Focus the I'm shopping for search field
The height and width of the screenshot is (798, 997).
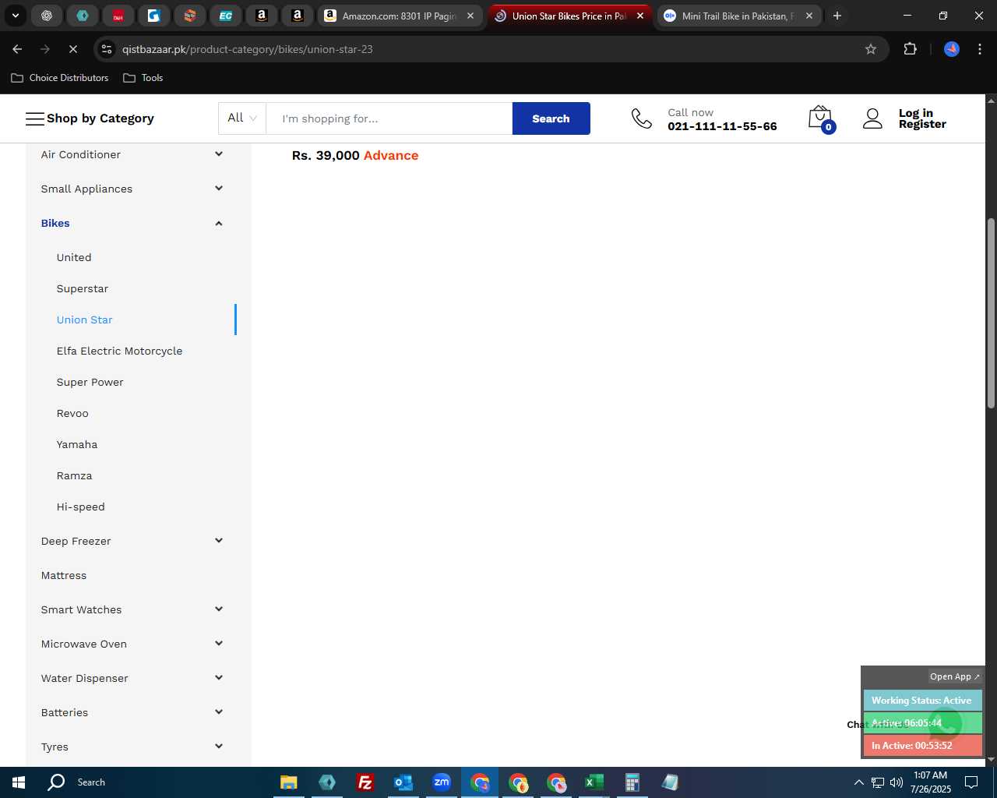point(389,118)
